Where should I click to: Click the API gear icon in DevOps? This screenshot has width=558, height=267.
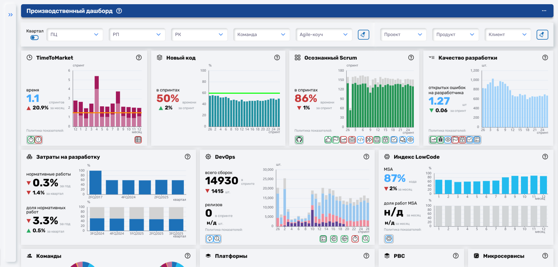point(334,239)
